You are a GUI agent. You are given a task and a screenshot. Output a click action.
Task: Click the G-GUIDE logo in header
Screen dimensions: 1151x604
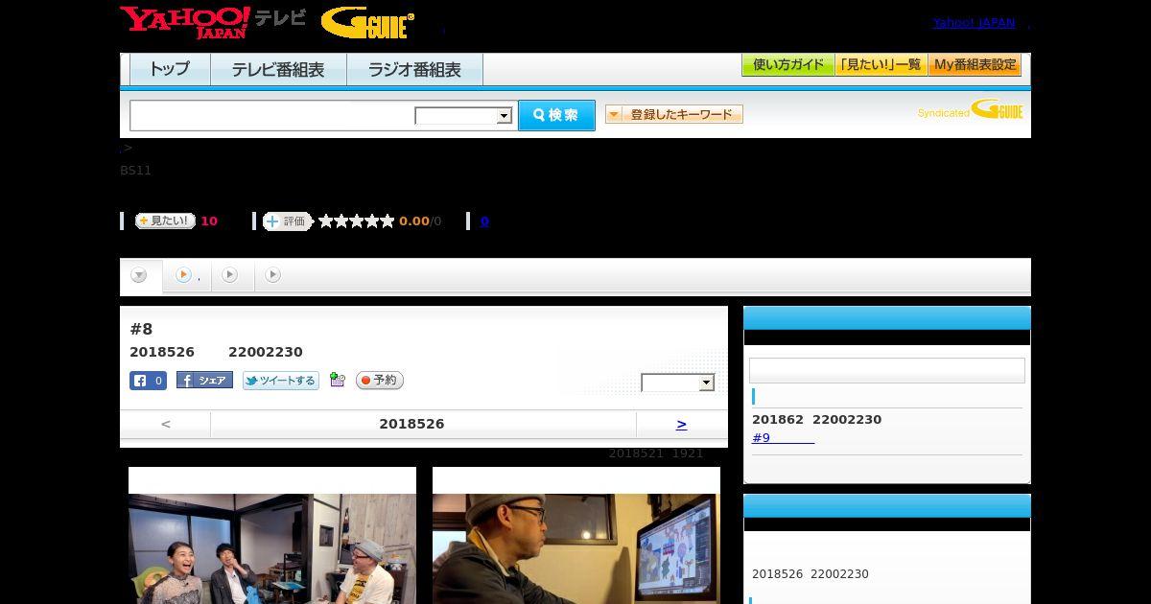tap(367, 23)
